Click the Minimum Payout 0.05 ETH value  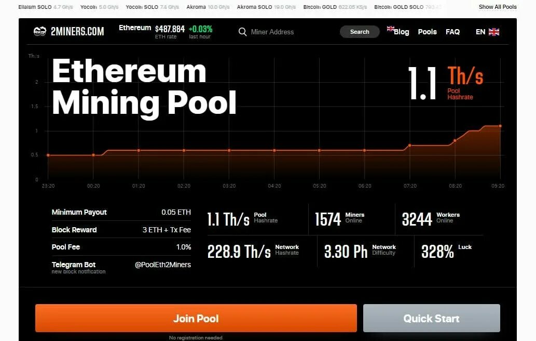point(176,212)
